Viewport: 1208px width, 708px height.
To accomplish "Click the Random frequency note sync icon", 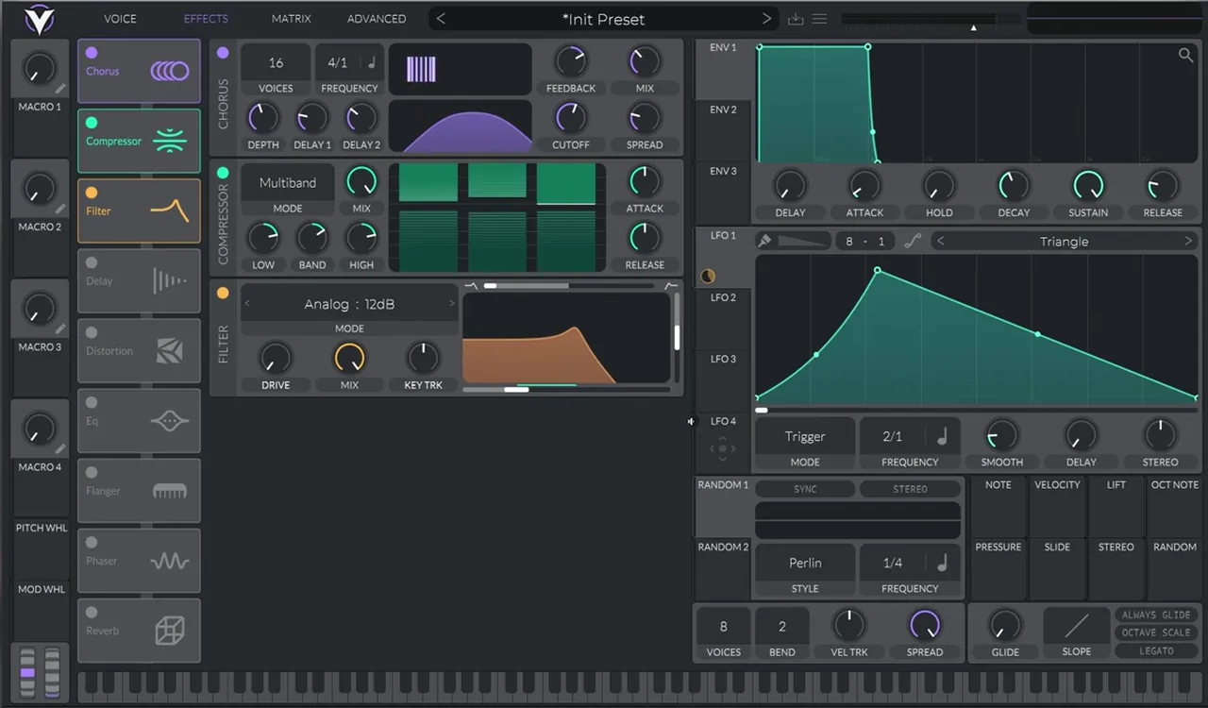I will (942, 563).
